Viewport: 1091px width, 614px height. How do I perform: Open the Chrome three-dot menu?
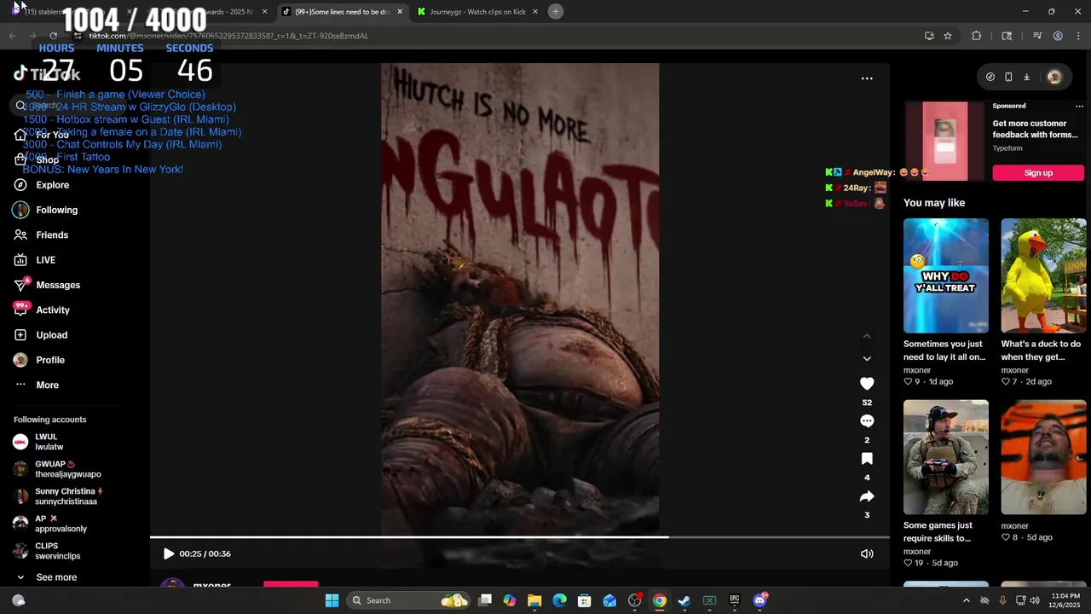coord(1077,36)
